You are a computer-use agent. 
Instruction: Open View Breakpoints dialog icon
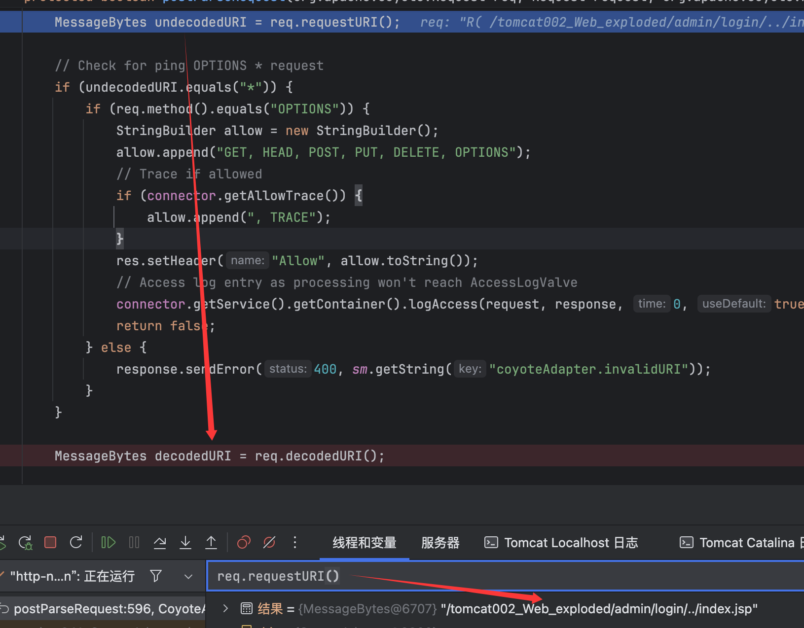[x=244, y=543]
